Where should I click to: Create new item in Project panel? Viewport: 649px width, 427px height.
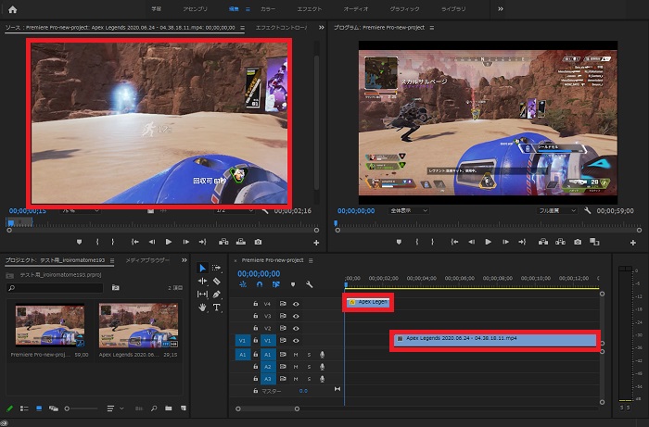184,408
